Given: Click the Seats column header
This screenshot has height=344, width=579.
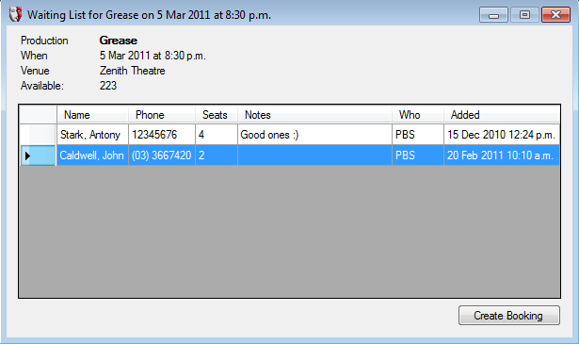Looking at the screenshot, I should tap(217, 115).
